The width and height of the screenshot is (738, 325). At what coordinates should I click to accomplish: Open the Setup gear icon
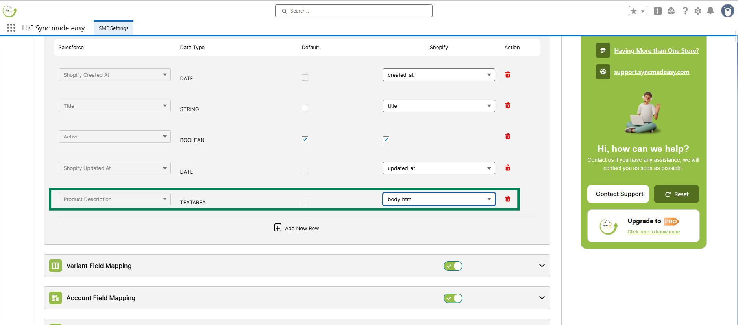point(698,11)
